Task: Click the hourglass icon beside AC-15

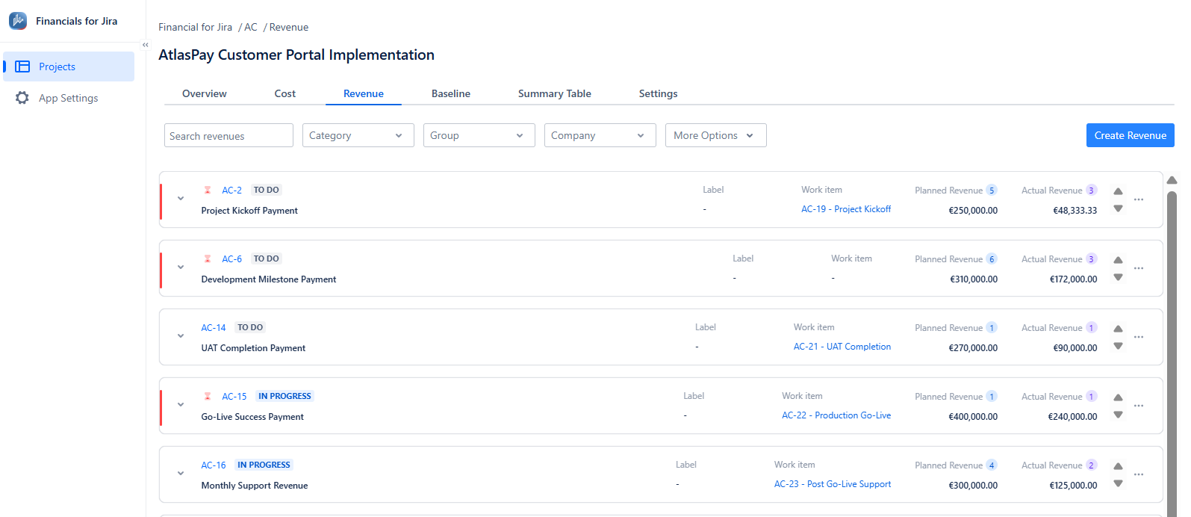Action: tap(208, 396)
